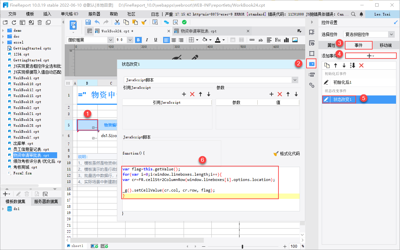The height and width of the screenshot is (250, 400).
Task: Toggle bold text formatting
Action: 138,40
